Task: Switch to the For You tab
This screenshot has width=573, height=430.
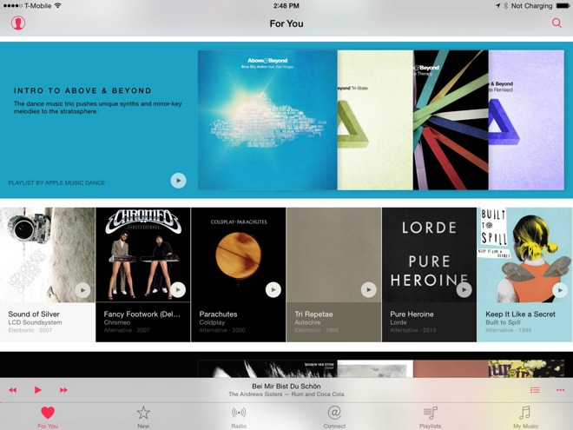Action: click(48, 417)
